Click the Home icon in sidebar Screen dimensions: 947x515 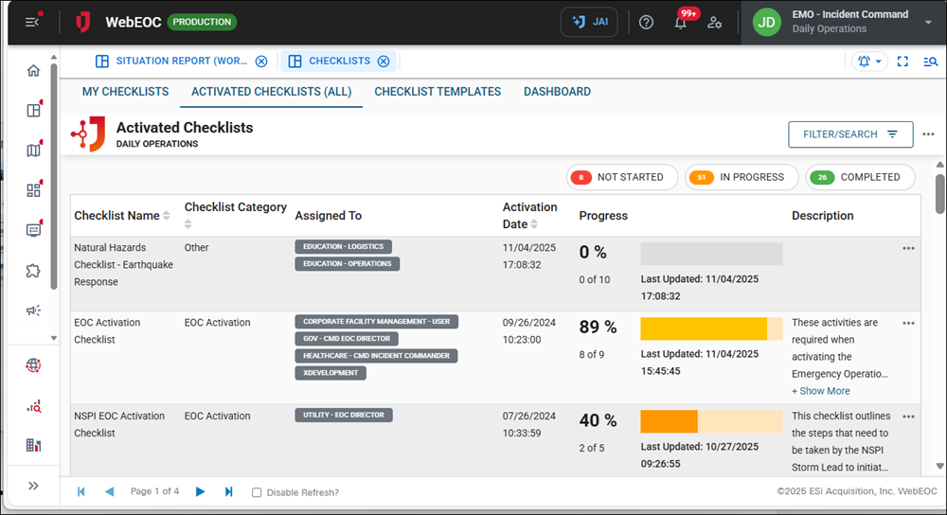pos(34,71)
